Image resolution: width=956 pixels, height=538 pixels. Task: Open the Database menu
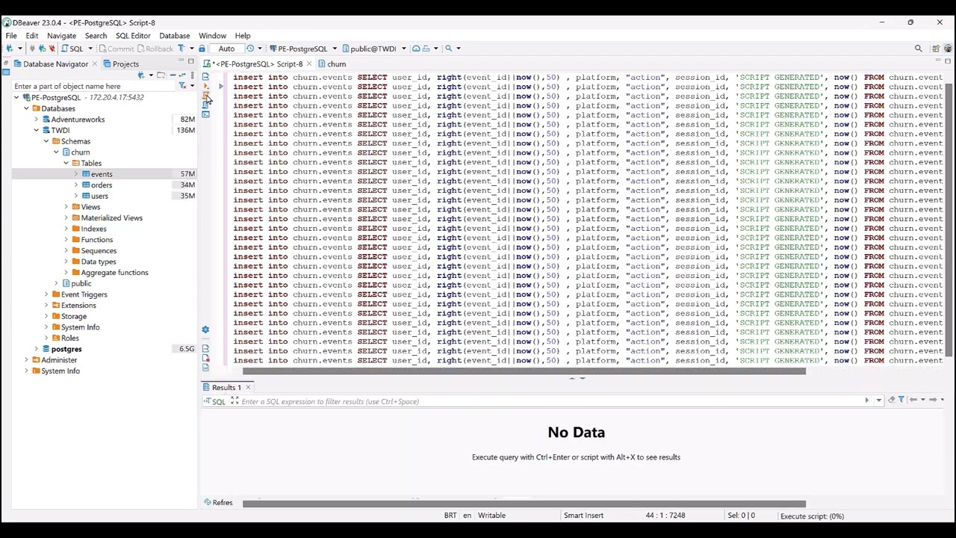click(x=175, y=35)
